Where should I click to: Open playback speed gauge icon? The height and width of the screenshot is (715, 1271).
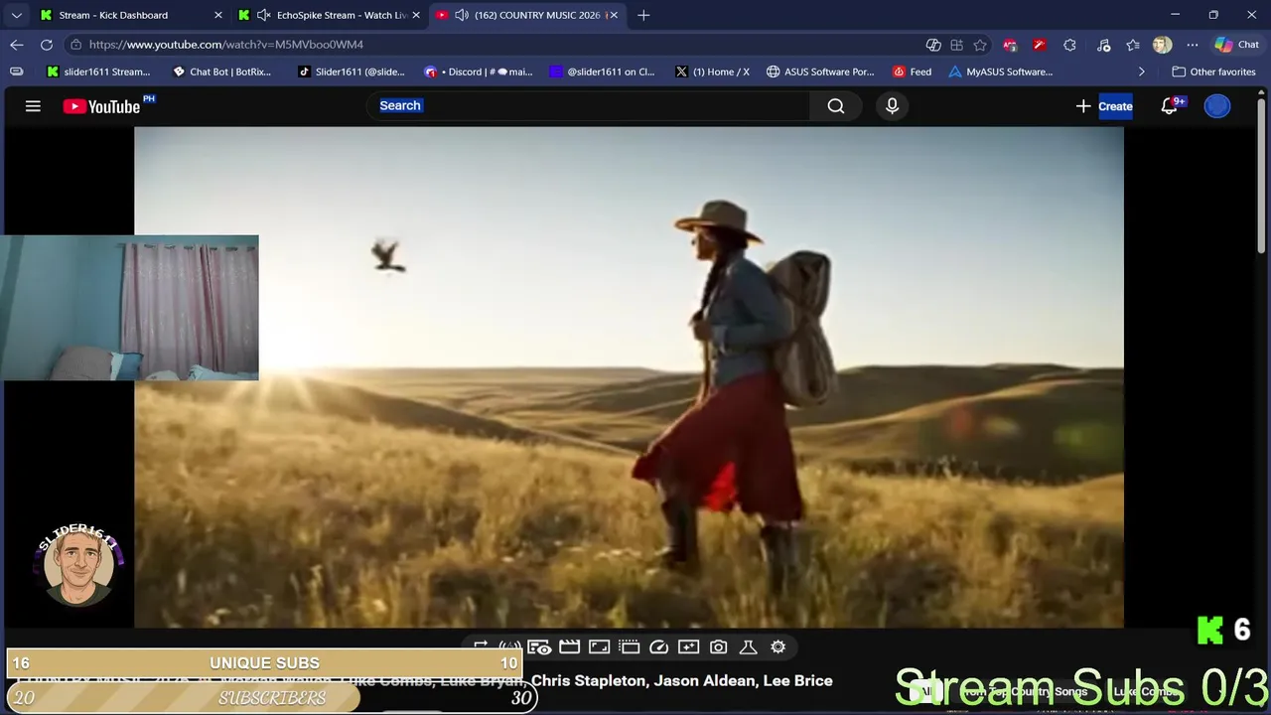pos(659,646)
